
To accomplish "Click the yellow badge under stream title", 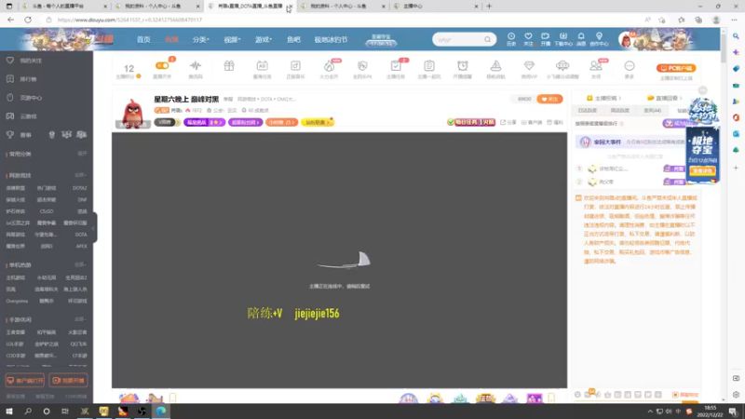I will (x=318, y=122).
